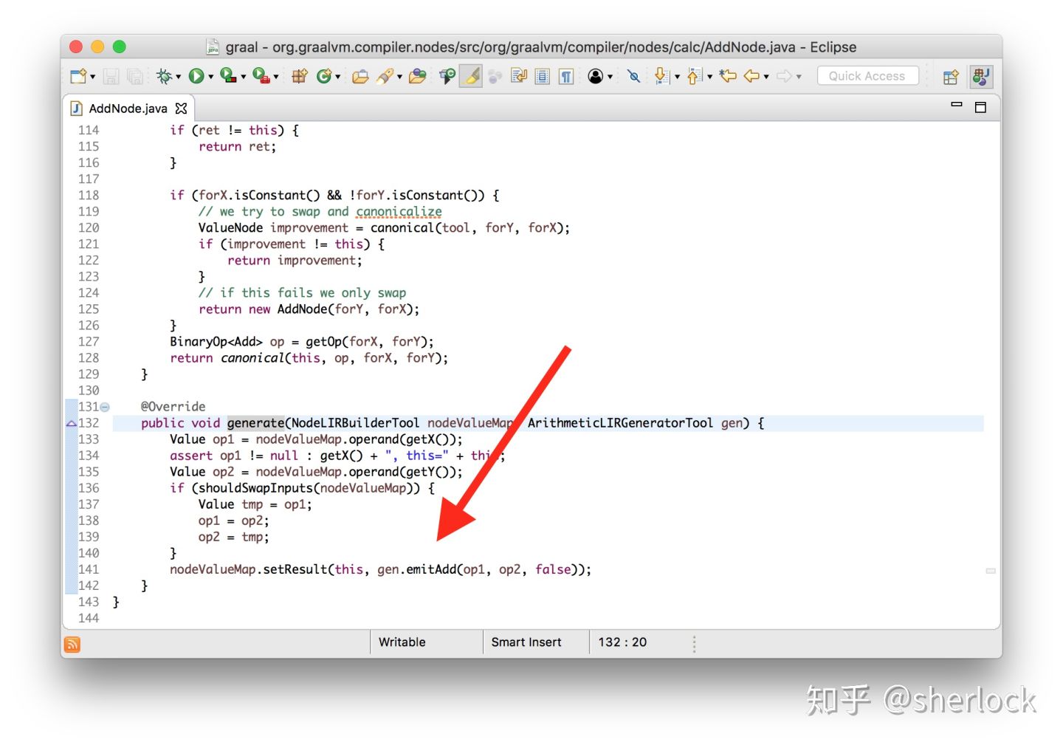This screenshot has width=1063, height=745.
Task: Switch to the Java perspective icon
Action: tap(981, 77)
